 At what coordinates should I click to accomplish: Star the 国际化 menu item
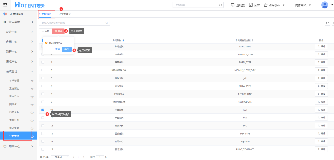[x=32, y=105]
